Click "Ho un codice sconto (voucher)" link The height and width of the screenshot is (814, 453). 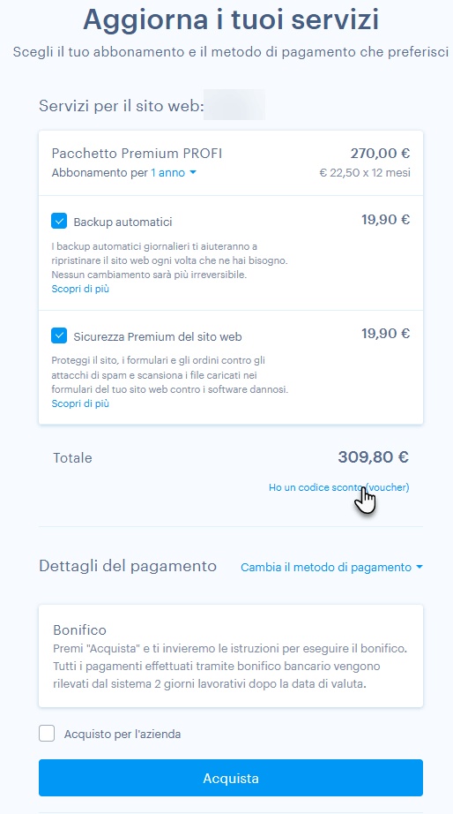(339, 487)
